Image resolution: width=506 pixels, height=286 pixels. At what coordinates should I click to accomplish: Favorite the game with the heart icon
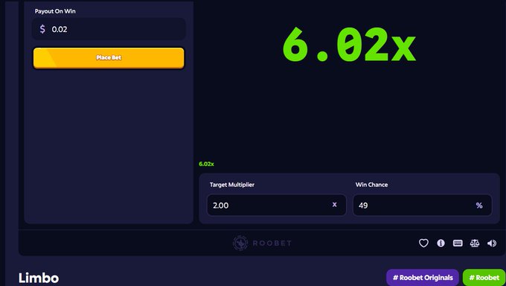423,243
